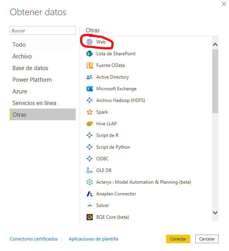Open the Conectores certificados link
This screenshot has width=229, height=251.
(x=34, y=239)
